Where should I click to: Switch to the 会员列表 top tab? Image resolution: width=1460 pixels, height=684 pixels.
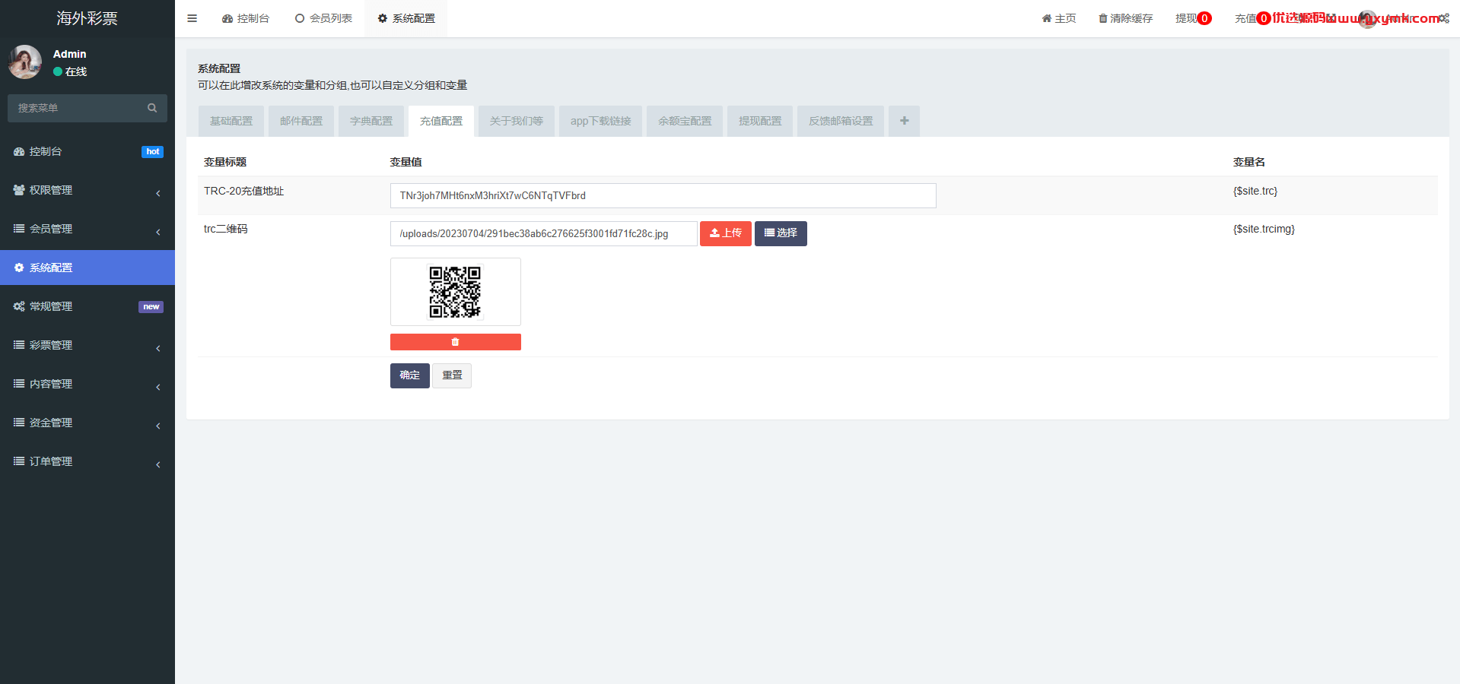pos(323,18)
